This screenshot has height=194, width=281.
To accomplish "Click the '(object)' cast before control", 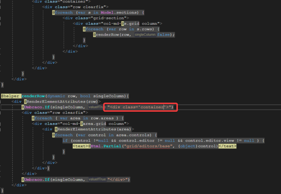I will [x=188, y=146].
